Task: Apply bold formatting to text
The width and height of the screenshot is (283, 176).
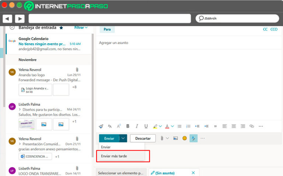Action: pos(128,126)
